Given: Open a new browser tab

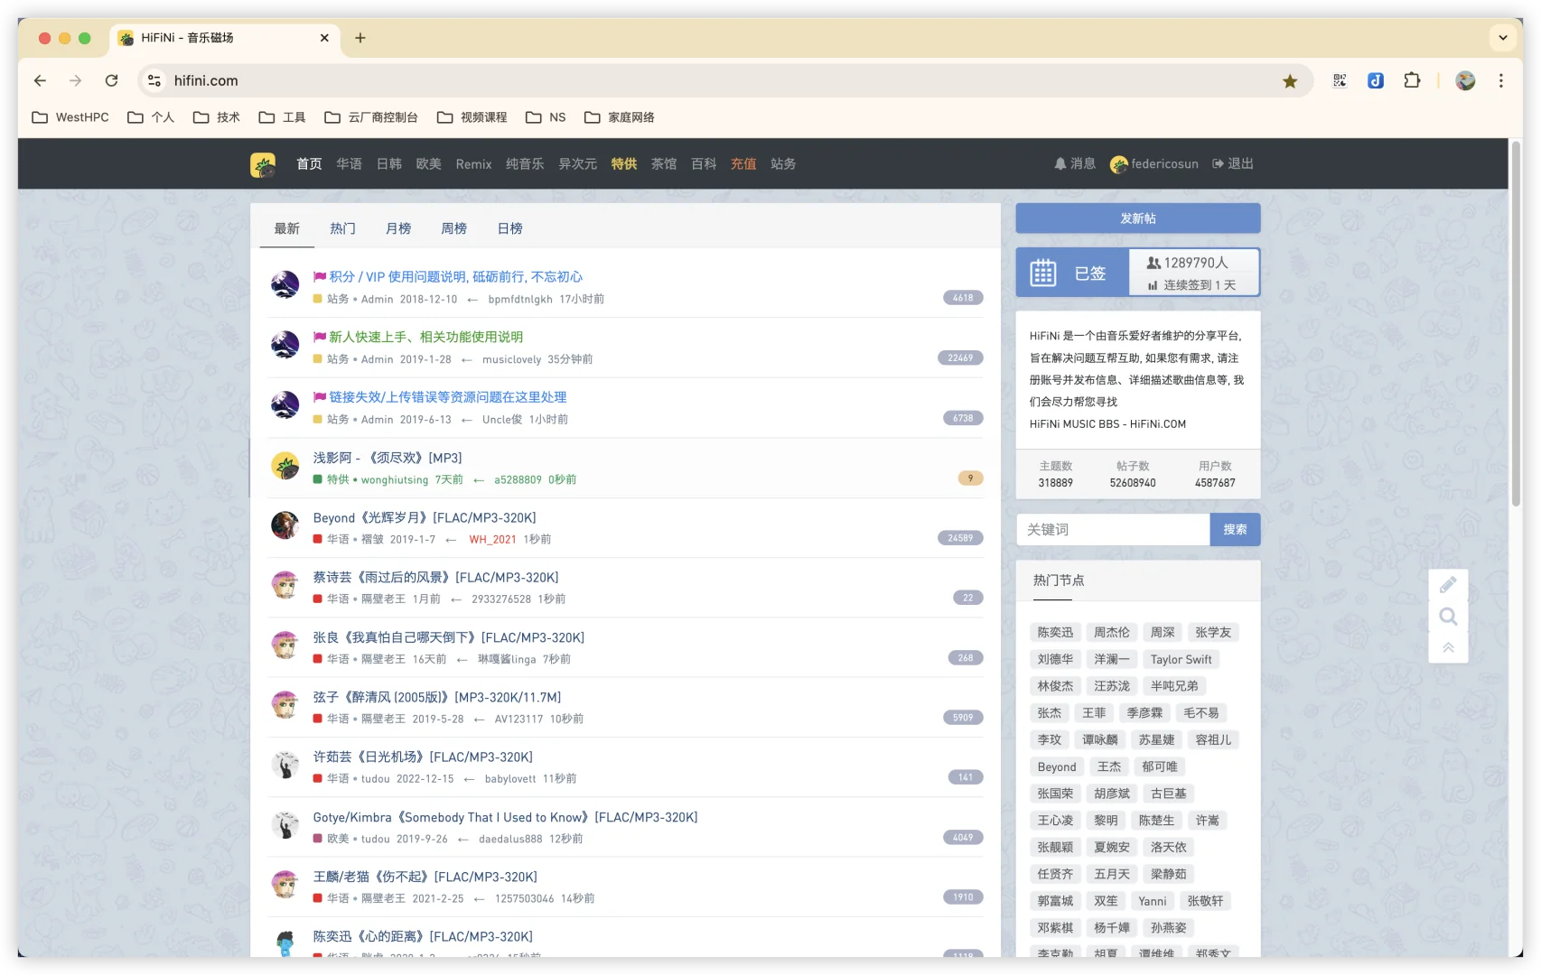Looking at the screenshot, I should click(360, 38).
